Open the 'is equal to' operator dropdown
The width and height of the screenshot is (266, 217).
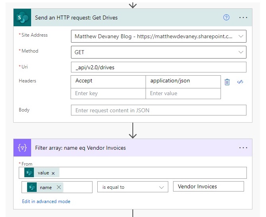132,187
